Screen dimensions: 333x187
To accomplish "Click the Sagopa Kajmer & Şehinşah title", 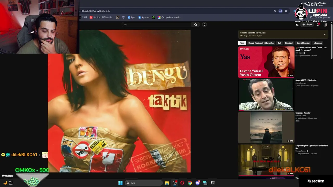I will (x=311, y=147).
